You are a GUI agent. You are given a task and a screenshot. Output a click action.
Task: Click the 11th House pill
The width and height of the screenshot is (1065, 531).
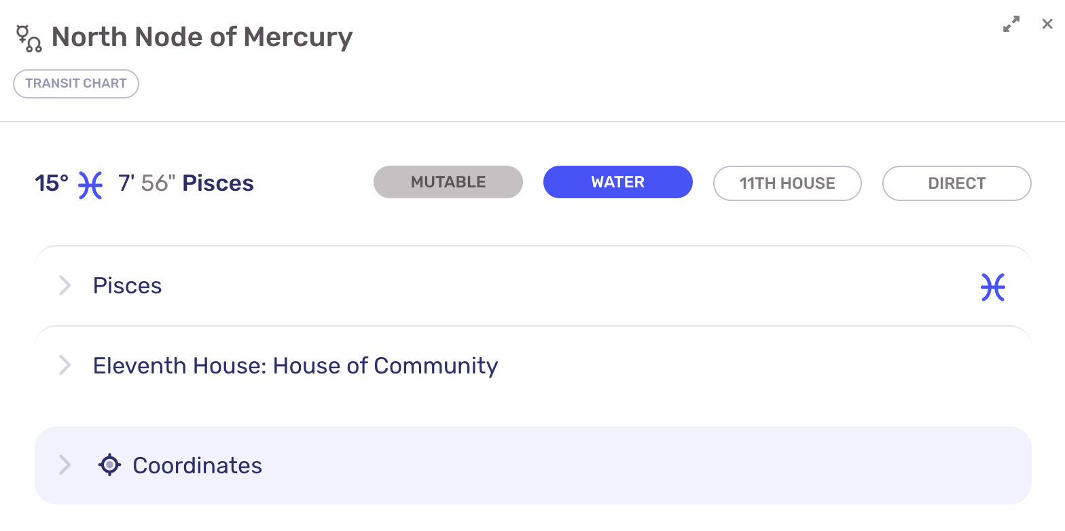point(787,183)
